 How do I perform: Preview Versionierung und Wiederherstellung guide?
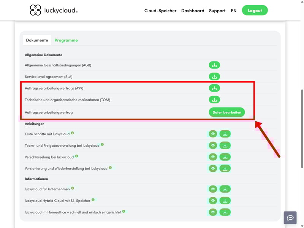click(213, 168)
